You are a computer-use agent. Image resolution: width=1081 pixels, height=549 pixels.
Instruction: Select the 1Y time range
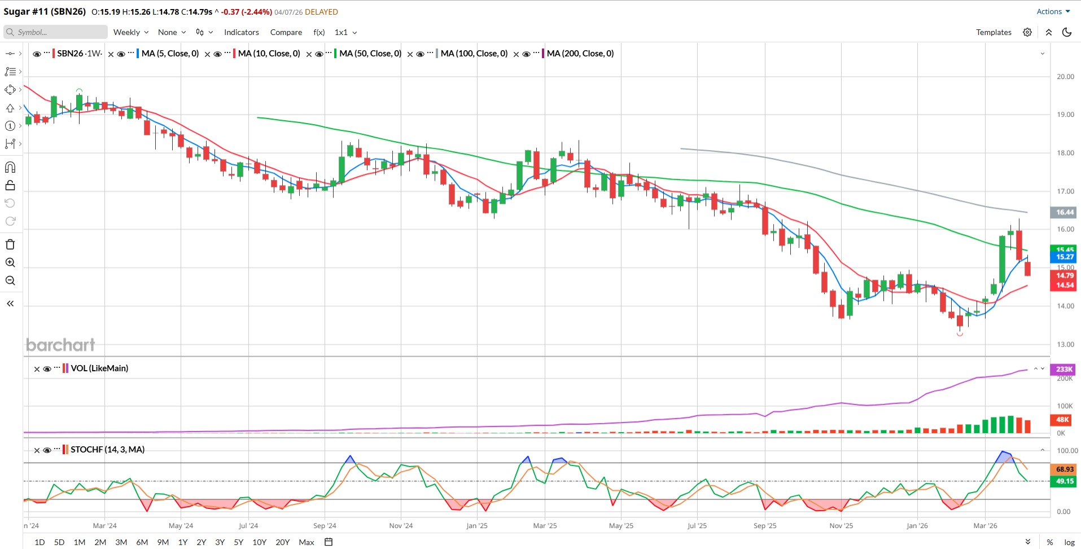183,542
